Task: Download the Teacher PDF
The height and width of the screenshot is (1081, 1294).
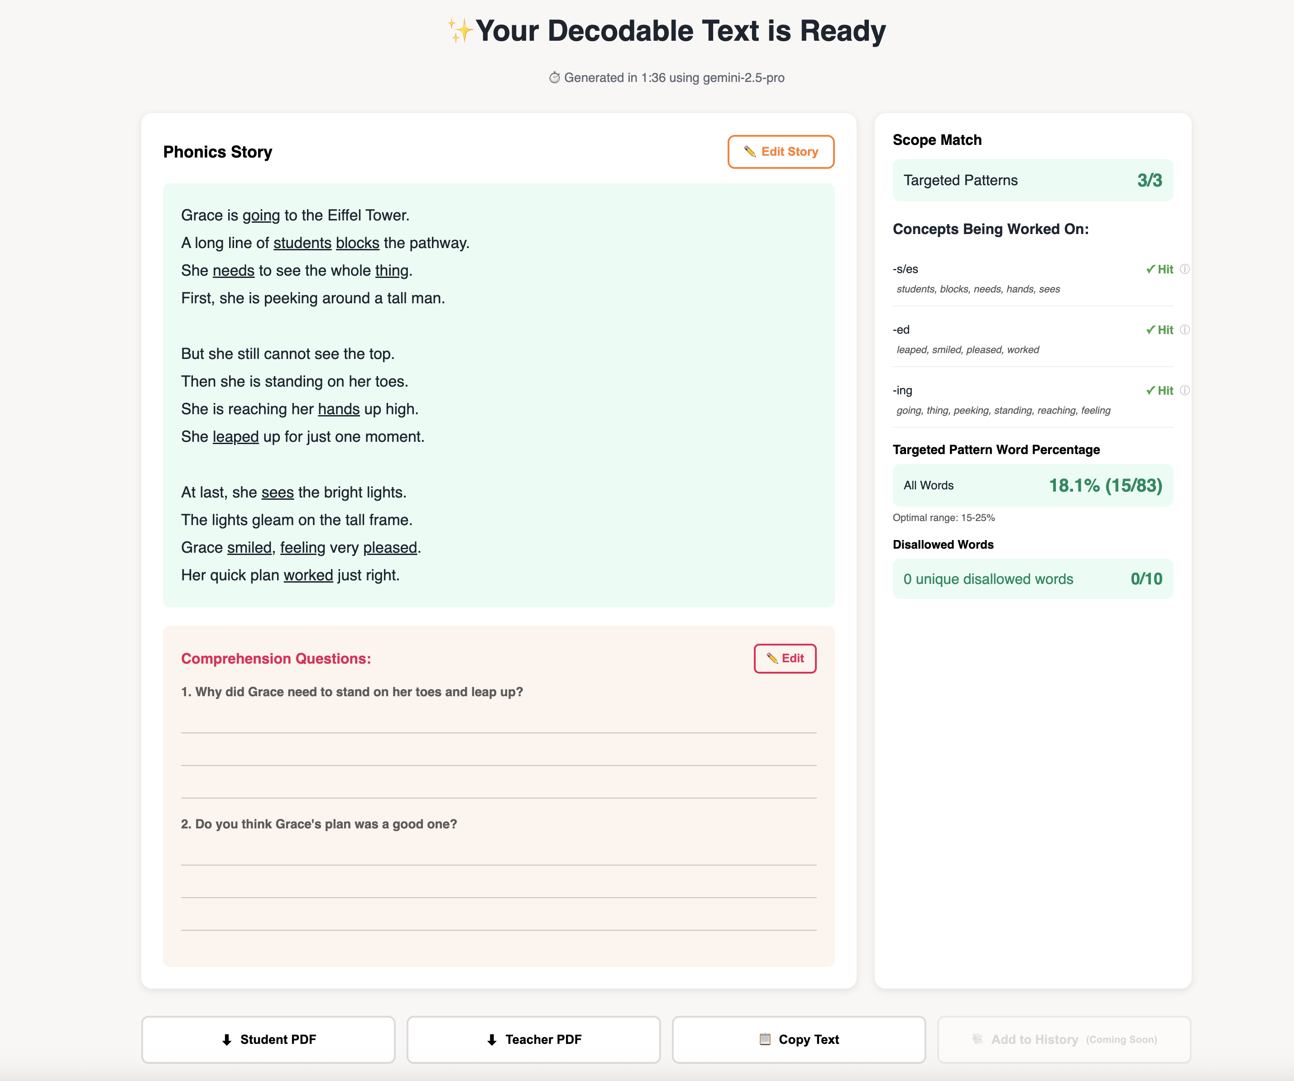Action: (x=533, y=1040)
